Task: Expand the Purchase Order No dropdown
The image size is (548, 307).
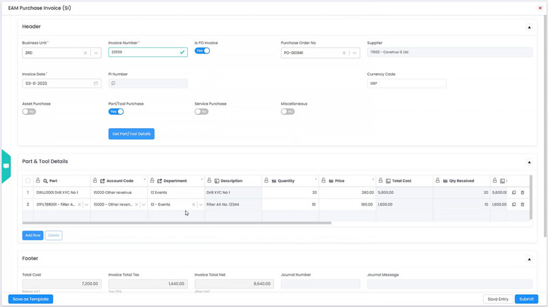Action: [x=354, y=53]
